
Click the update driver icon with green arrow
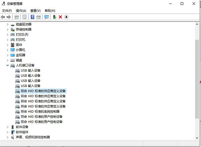pos(55,17)
